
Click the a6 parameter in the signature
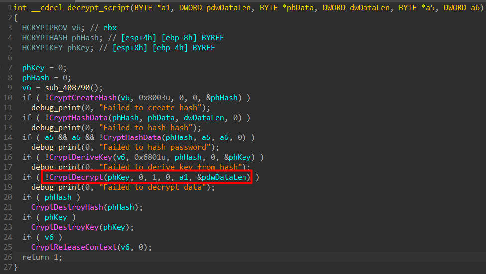(x=475, y=8)
